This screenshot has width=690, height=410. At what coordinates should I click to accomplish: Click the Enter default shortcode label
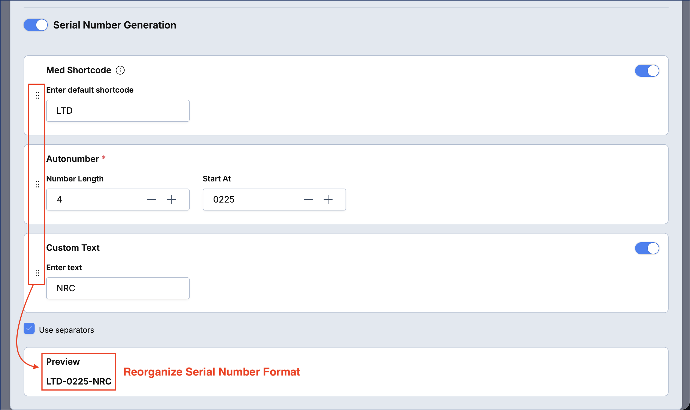point(90,90)
